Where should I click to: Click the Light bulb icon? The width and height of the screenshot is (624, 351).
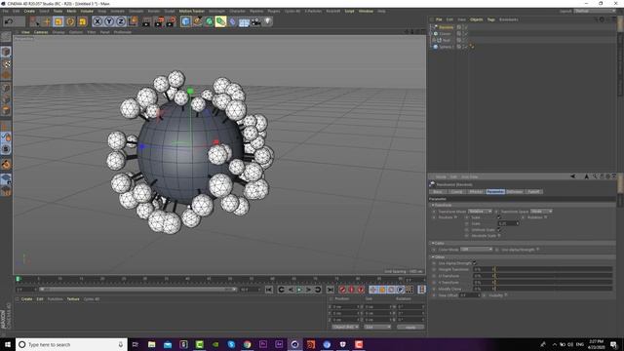coord(268,21)
